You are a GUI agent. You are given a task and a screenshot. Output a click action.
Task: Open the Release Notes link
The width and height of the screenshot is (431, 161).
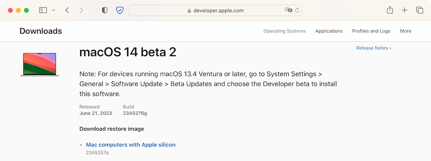point(374,48)
